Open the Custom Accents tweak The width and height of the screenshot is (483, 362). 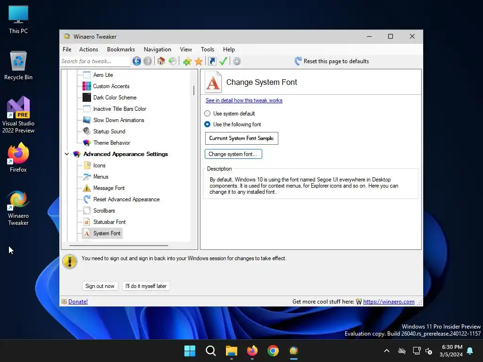coord(111,86)
